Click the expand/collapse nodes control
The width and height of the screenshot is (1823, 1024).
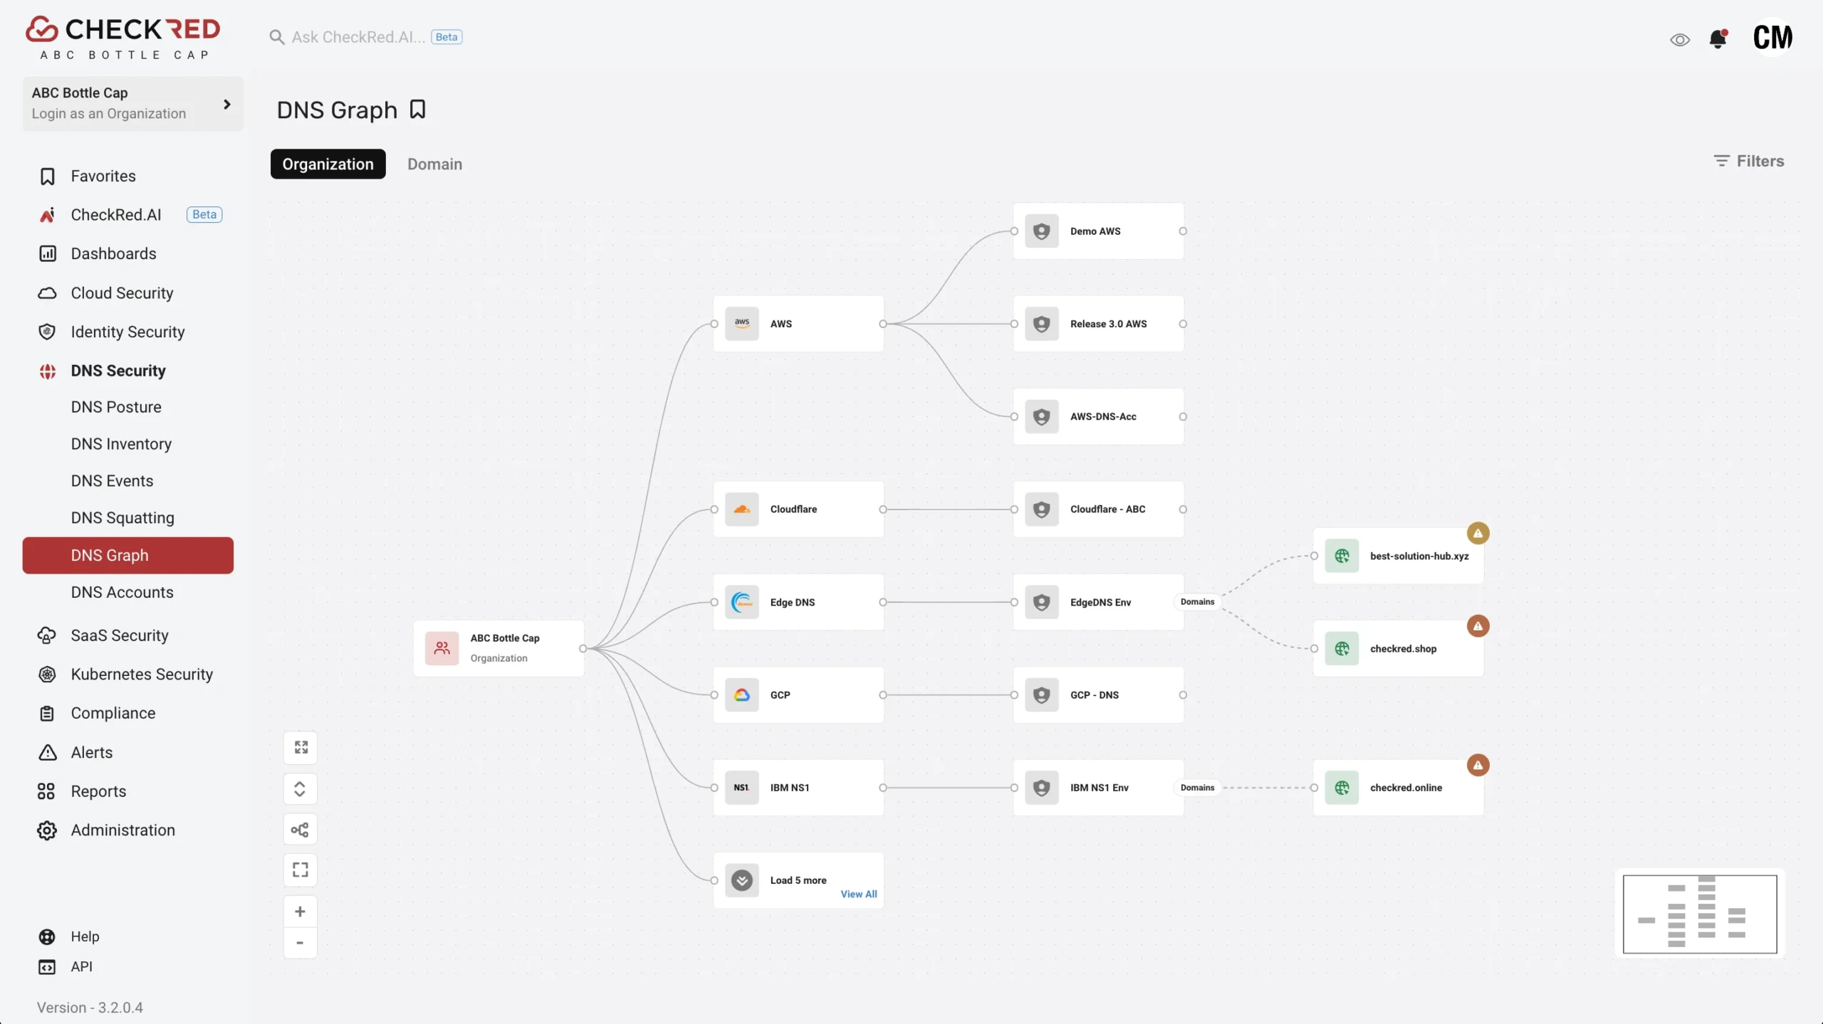tap(301, 789)
